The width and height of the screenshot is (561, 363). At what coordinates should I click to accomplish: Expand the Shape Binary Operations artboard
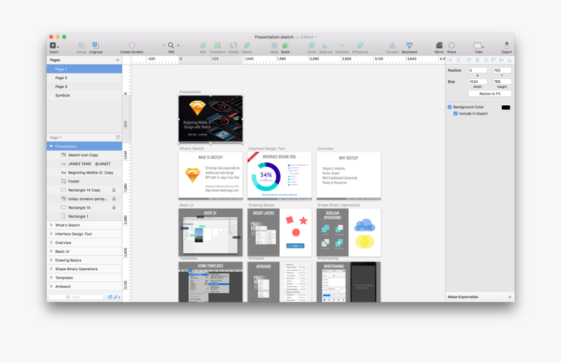coord(51,269)
